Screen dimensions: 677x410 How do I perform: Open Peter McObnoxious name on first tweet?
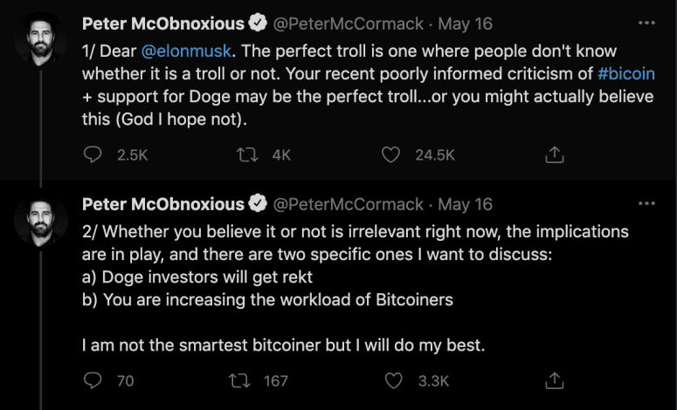[162, 22]
